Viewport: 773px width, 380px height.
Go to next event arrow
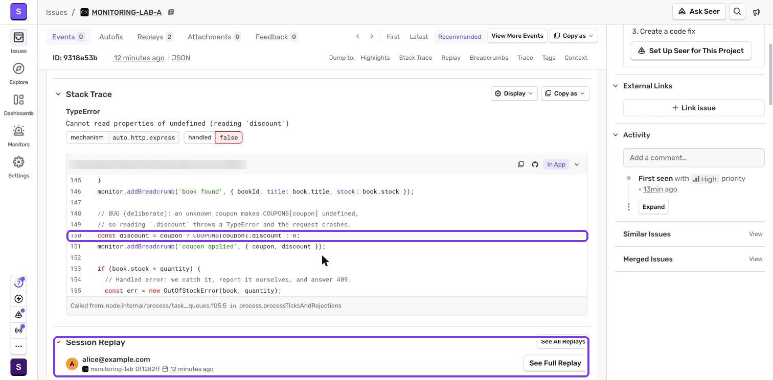point(372,36)
